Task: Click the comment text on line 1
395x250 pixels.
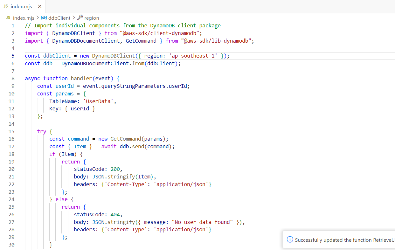Action: [123, 26]
